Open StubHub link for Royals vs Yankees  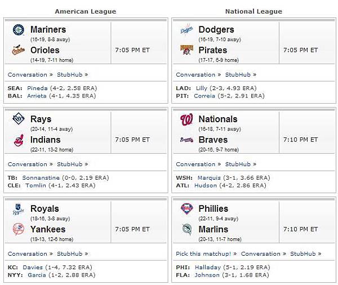tap(70, 254)
